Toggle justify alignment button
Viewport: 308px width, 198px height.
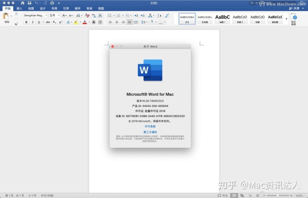click(x=129, y=22)
